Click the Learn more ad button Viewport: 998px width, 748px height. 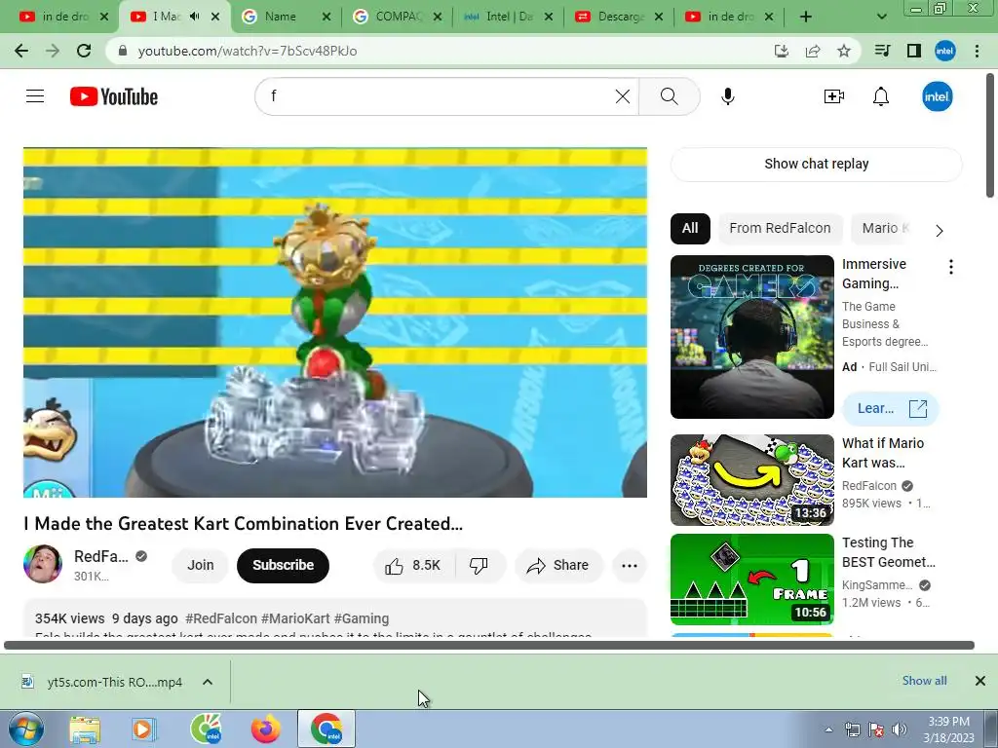[891, 408]
